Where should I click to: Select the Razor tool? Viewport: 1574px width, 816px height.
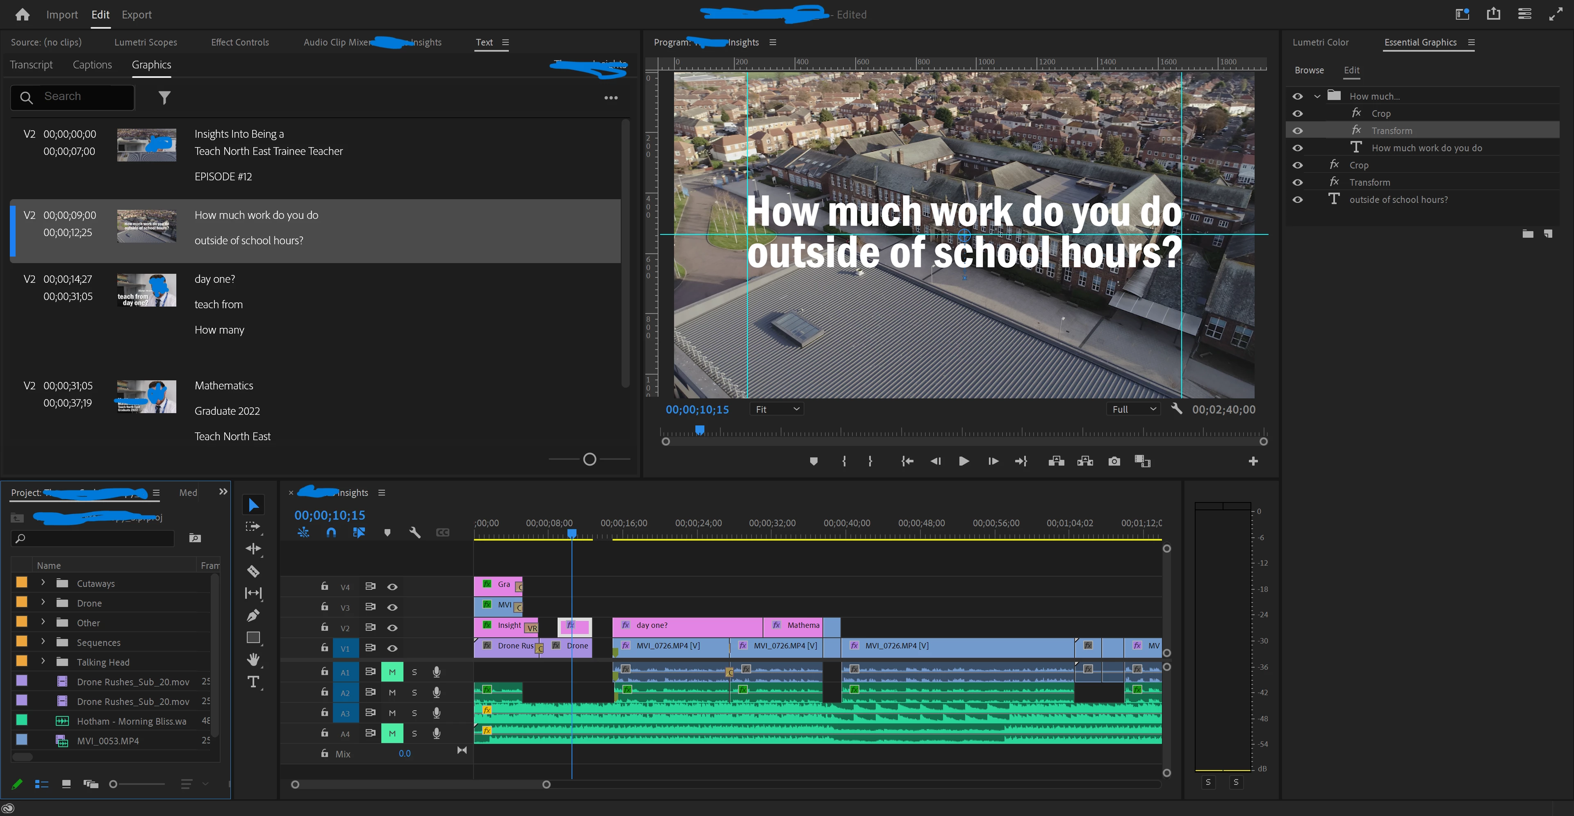tap(253, 571)
